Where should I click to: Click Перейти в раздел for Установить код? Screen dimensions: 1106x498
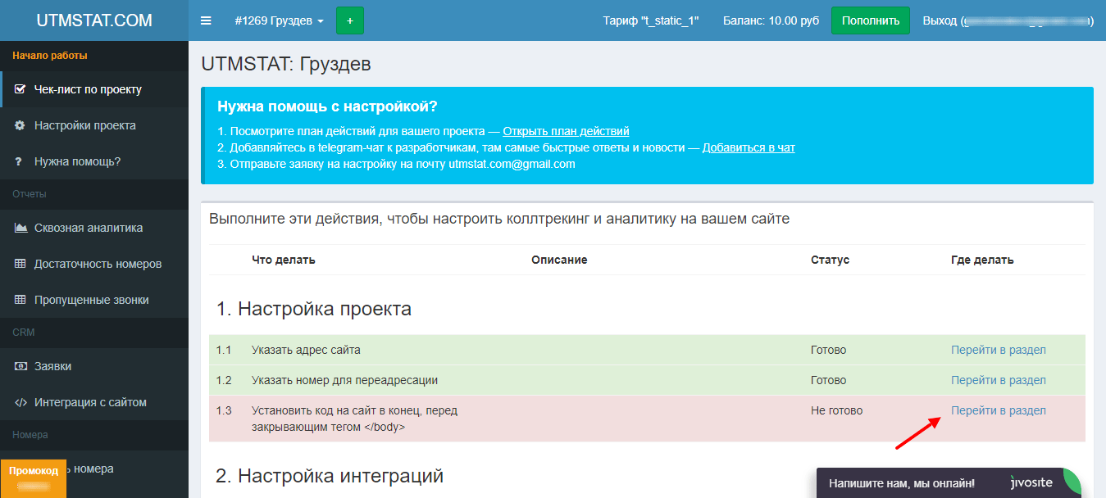click(x=998, y=410)
